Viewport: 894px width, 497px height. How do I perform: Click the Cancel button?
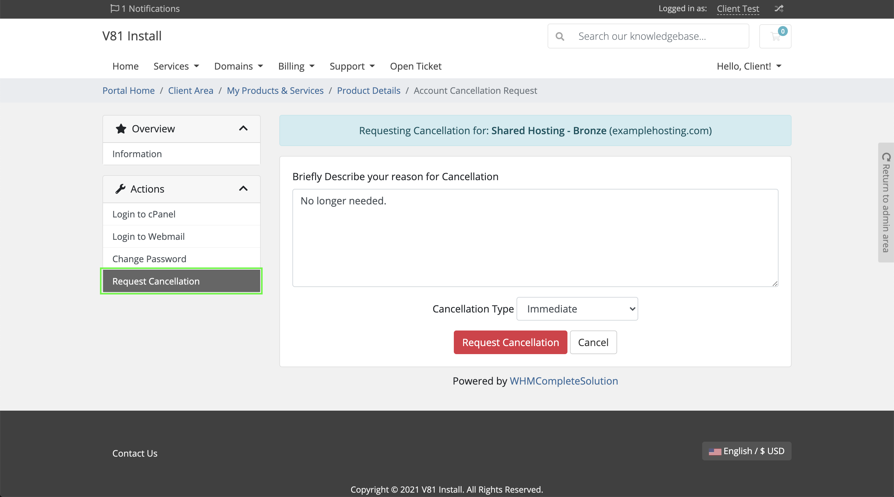(593, 342)
